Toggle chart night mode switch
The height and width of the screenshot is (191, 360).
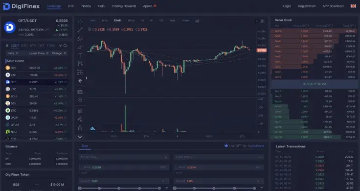[x=262, y=21]
